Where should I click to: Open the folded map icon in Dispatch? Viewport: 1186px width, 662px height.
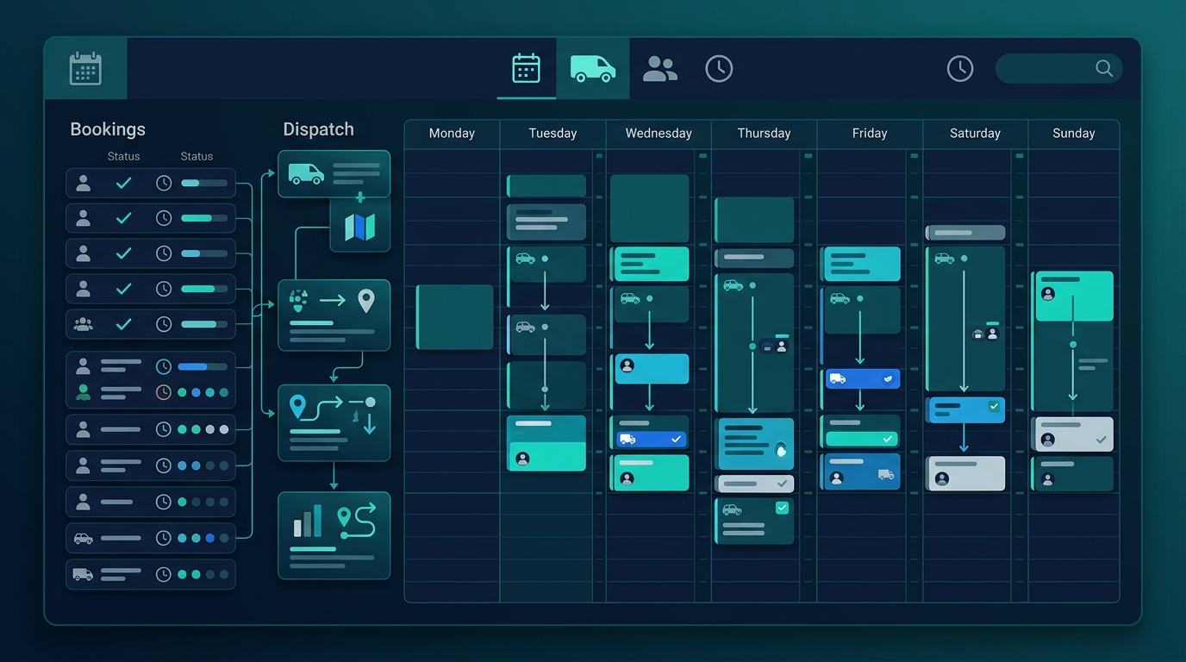point(360,227)
